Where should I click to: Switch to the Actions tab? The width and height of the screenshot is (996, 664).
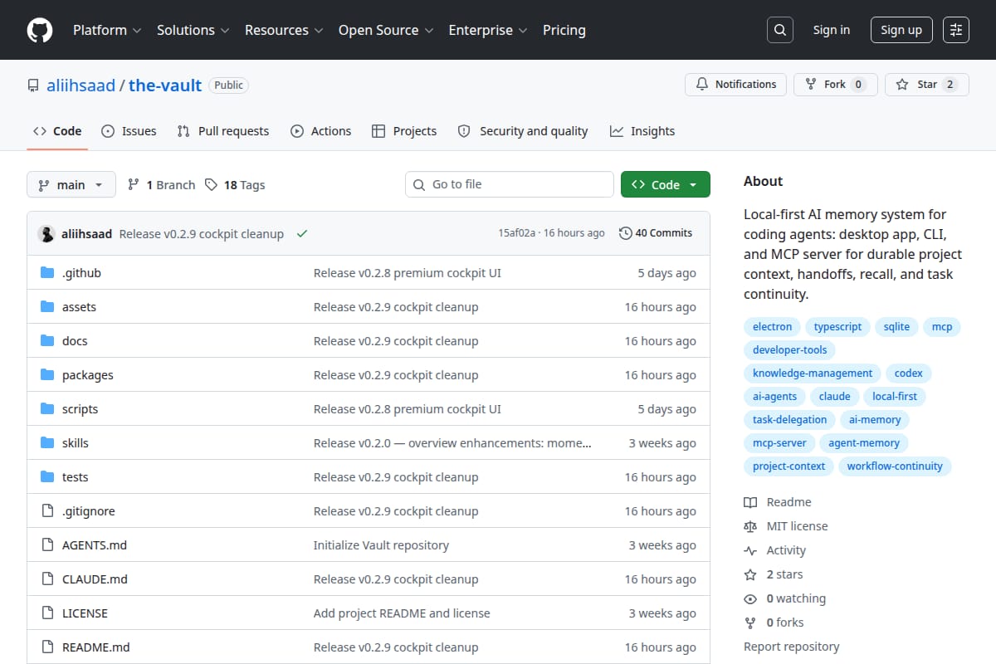pos(320,131)
